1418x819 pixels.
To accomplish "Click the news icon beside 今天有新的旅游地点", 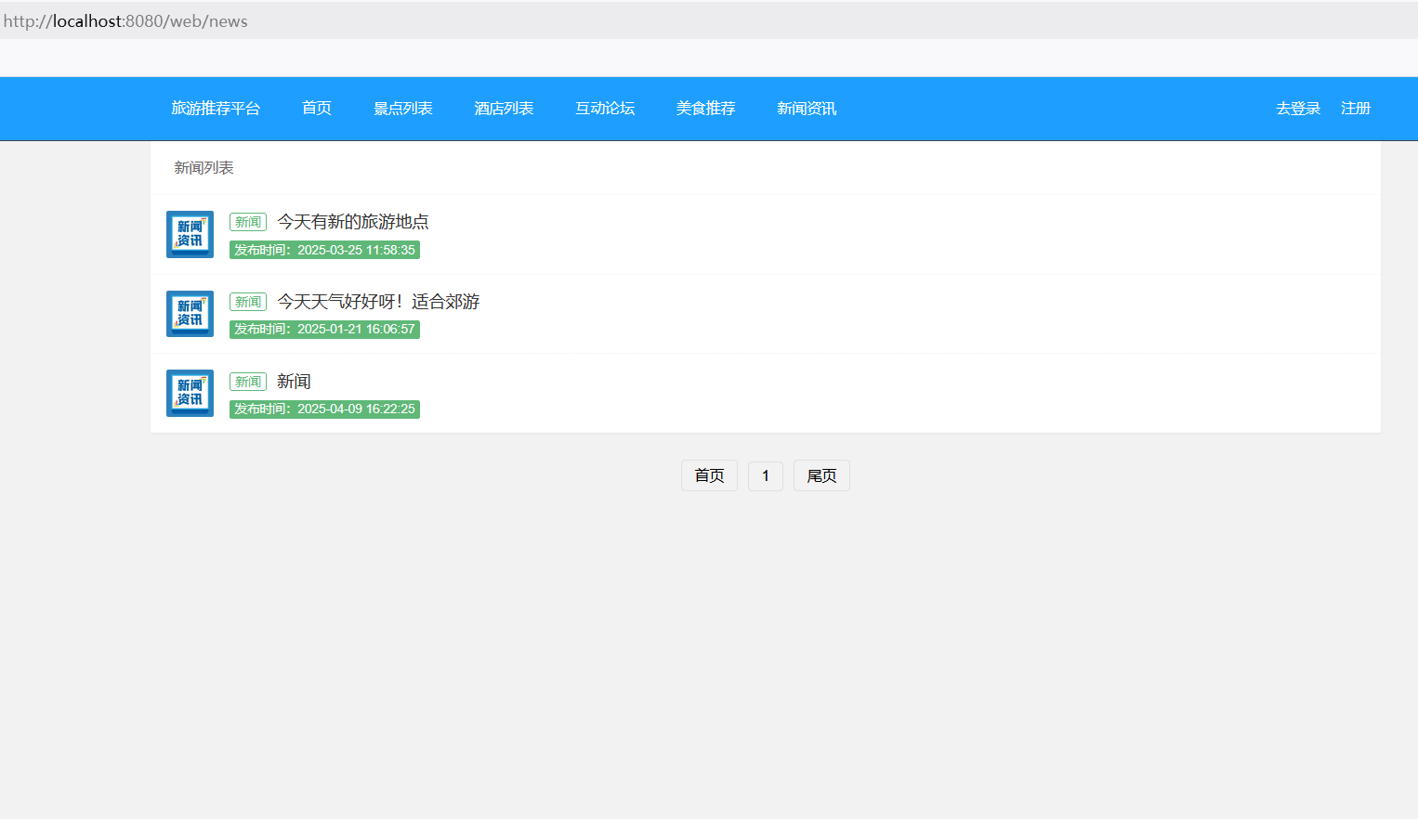I will pyautogui.click(x=190, y=234).
